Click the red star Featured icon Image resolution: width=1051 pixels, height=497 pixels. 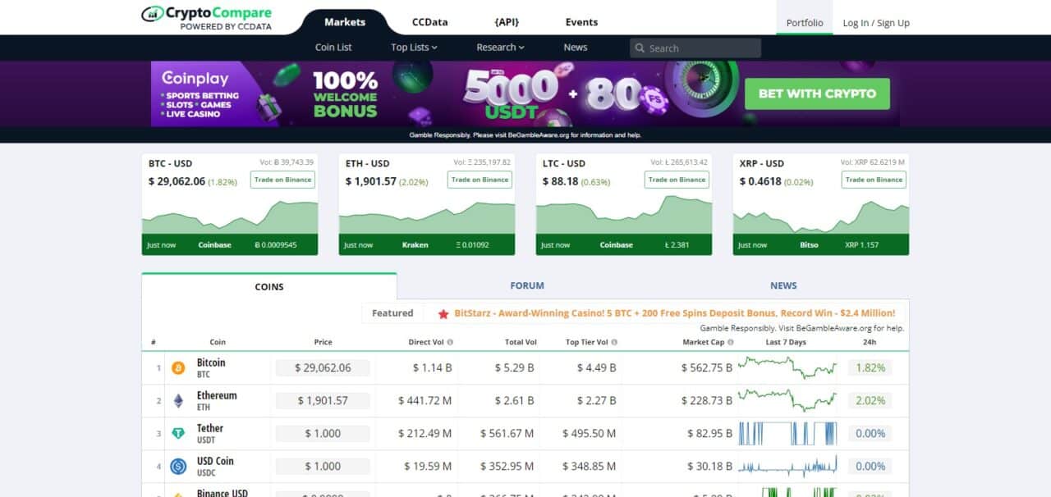tap(443, 313)
